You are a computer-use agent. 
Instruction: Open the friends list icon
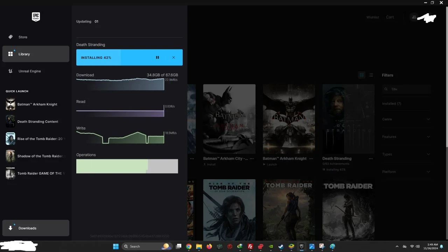[414, 17]
